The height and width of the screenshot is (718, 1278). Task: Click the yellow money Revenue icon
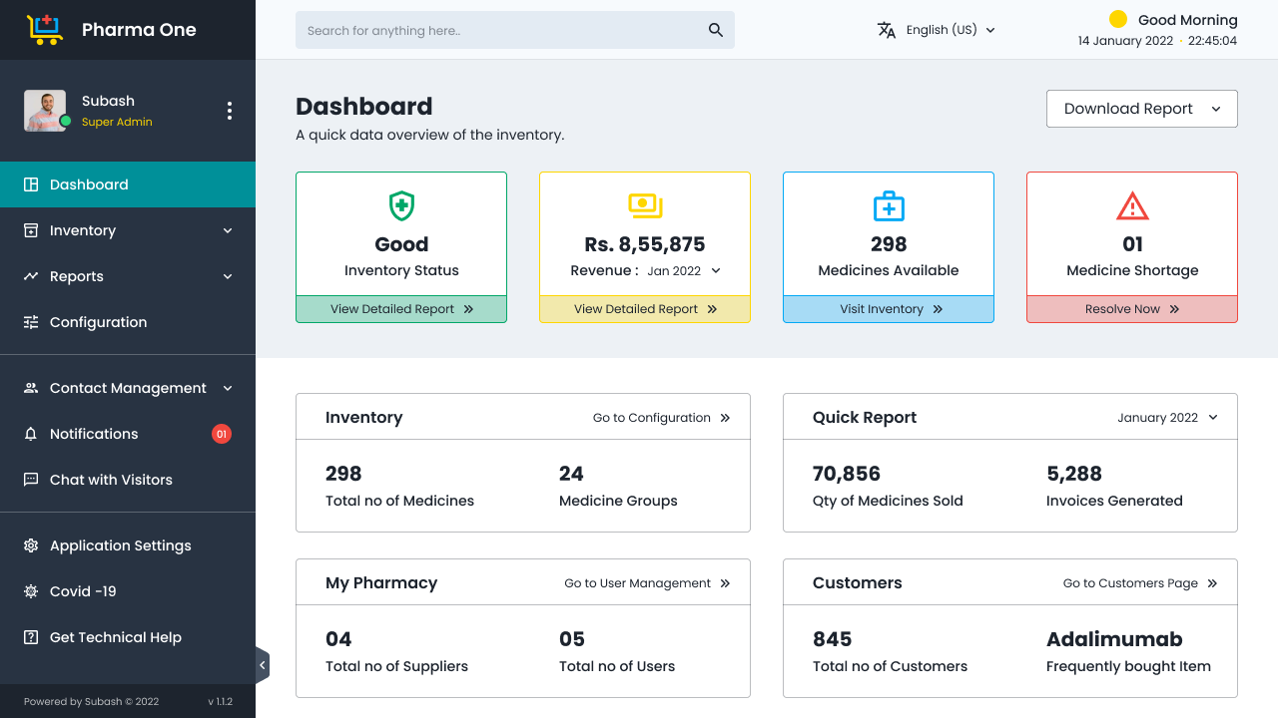coord(645,206)
